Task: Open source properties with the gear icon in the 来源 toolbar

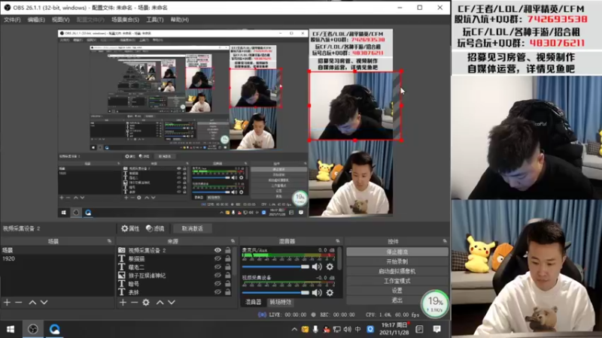Action: pos(146,303)
